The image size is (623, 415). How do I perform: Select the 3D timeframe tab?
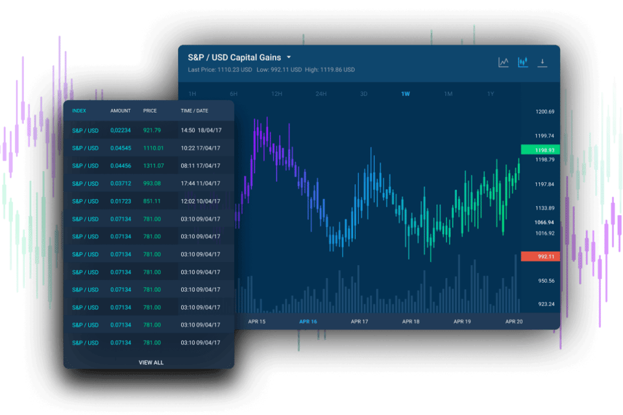tap(363, 94)
